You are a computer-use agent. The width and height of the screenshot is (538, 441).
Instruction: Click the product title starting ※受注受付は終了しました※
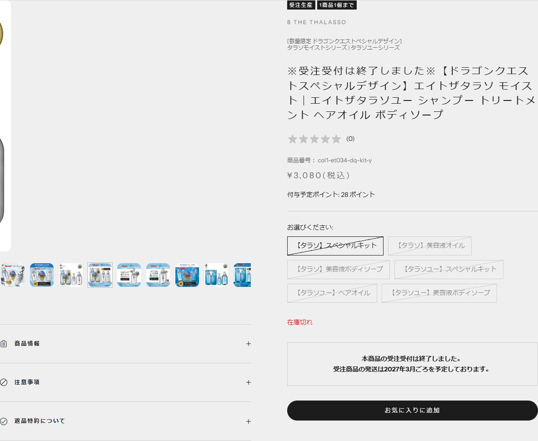pos(411,93)
